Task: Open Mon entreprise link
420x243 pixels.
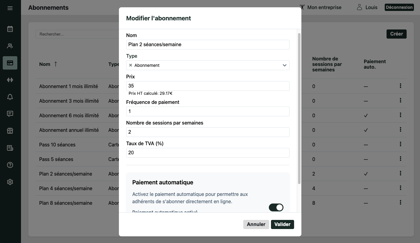Action: (324, 7)
